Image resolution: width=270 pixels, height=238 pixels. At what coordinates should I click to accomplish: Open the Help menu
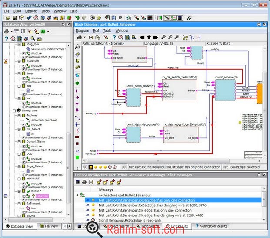tap(74, 11)
